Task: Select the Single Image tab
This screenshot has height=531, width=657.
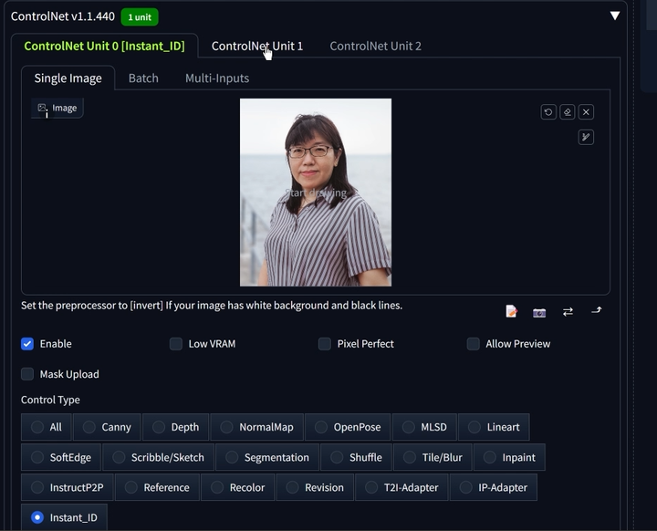Action: tap(68, 78)
